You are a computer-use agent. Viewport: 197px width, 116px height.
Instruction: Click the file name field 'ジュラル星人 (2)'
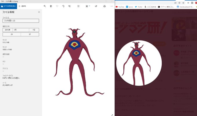21,21
